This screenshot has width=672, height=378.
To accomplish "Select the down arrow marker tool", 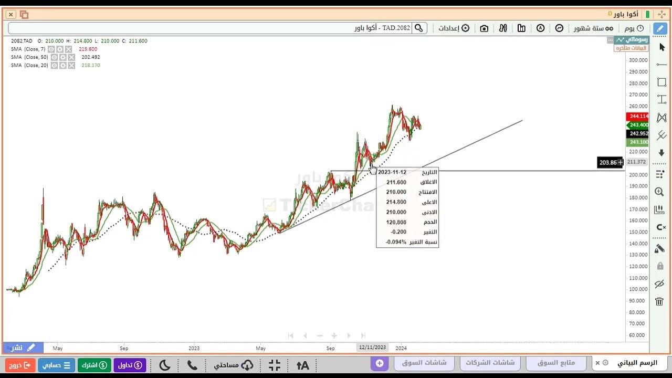I will pos(661,153).
